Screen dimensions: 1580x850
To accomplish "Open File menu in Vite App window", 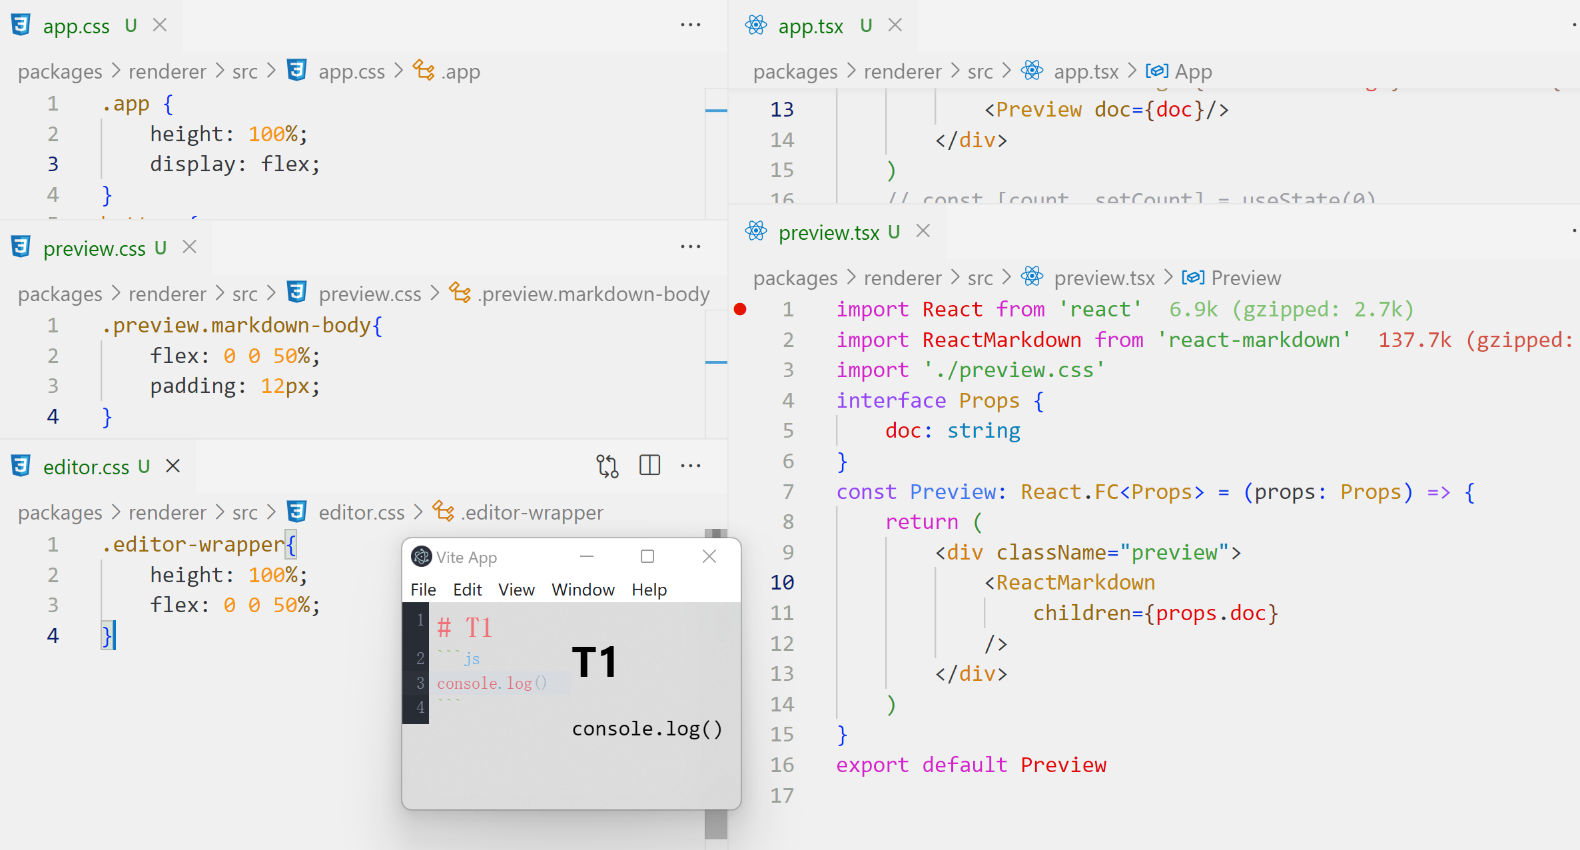I will [x=423, y=590].
